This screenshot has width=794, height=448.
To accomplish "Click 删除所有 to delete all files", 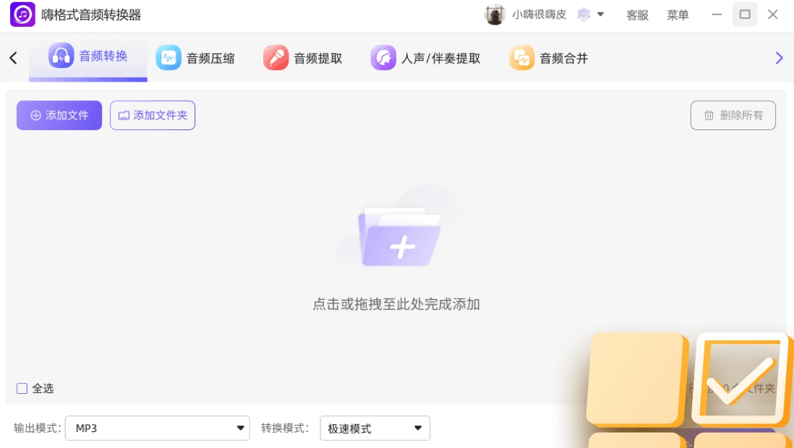I will tap(733, 116).
